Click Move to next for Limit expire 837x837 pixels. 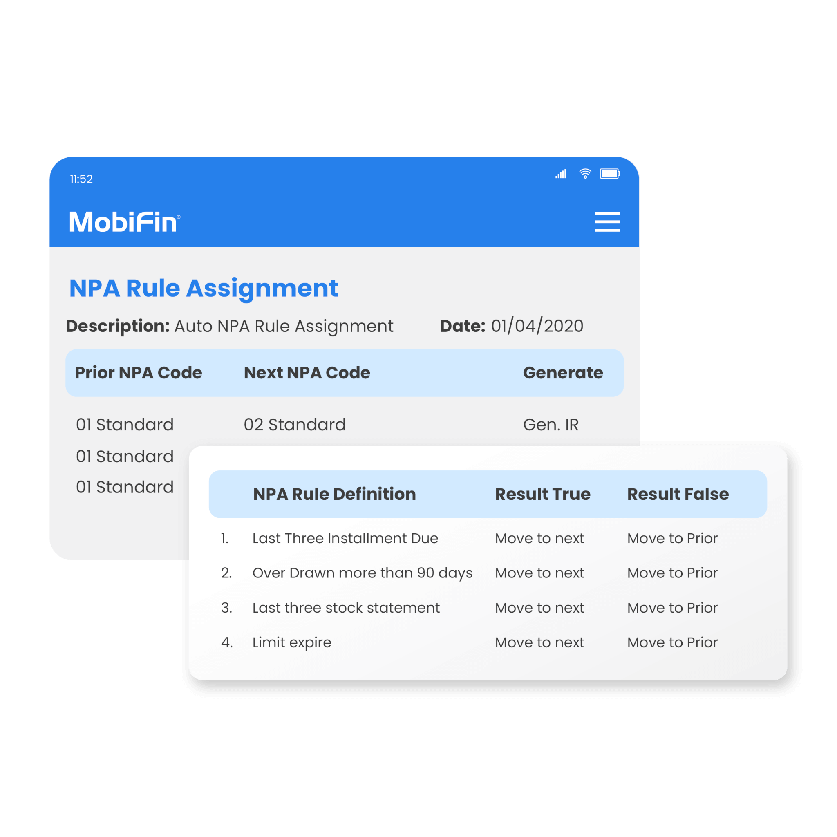pyautogui.click(x=540, y=642)
